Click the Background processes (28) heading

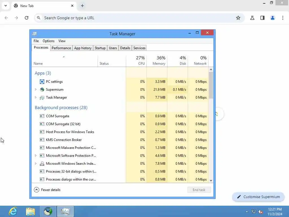coord(61,108)
